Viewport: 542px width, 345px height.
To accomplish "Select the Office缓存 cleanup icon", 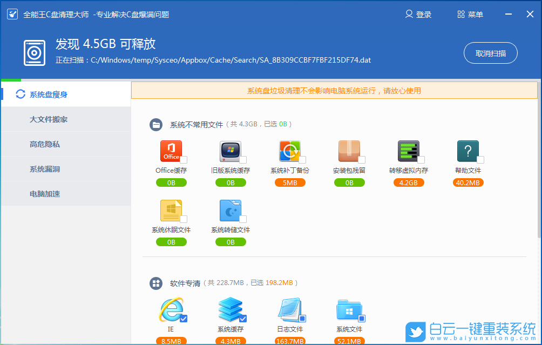I will point(171,151).
